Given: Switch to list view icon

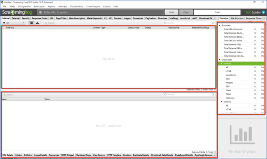Looking at the screenshot, I should (31, 23).
